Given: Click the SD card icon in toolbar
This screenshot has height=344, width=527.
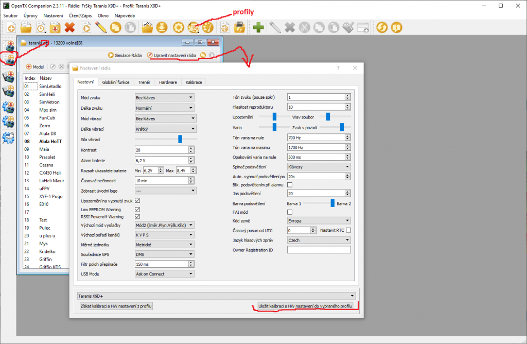Looking at the screenshot, I should click(239, 27).
